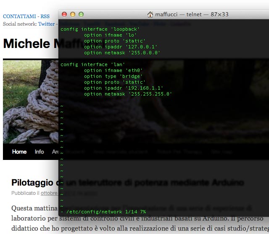Click the Michele Maffucci site title
Screen dimensions: 269x234
point(30,44)
